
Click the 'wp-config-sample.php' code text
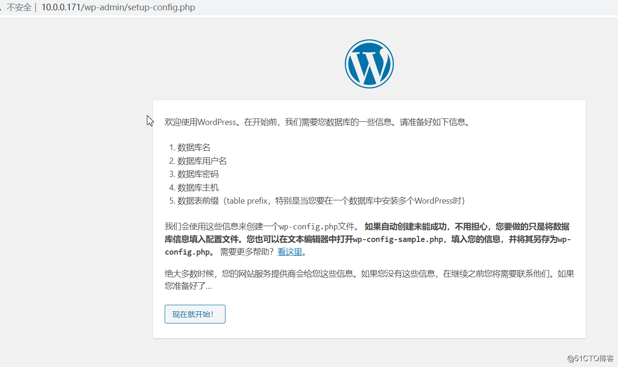point(398,240)
